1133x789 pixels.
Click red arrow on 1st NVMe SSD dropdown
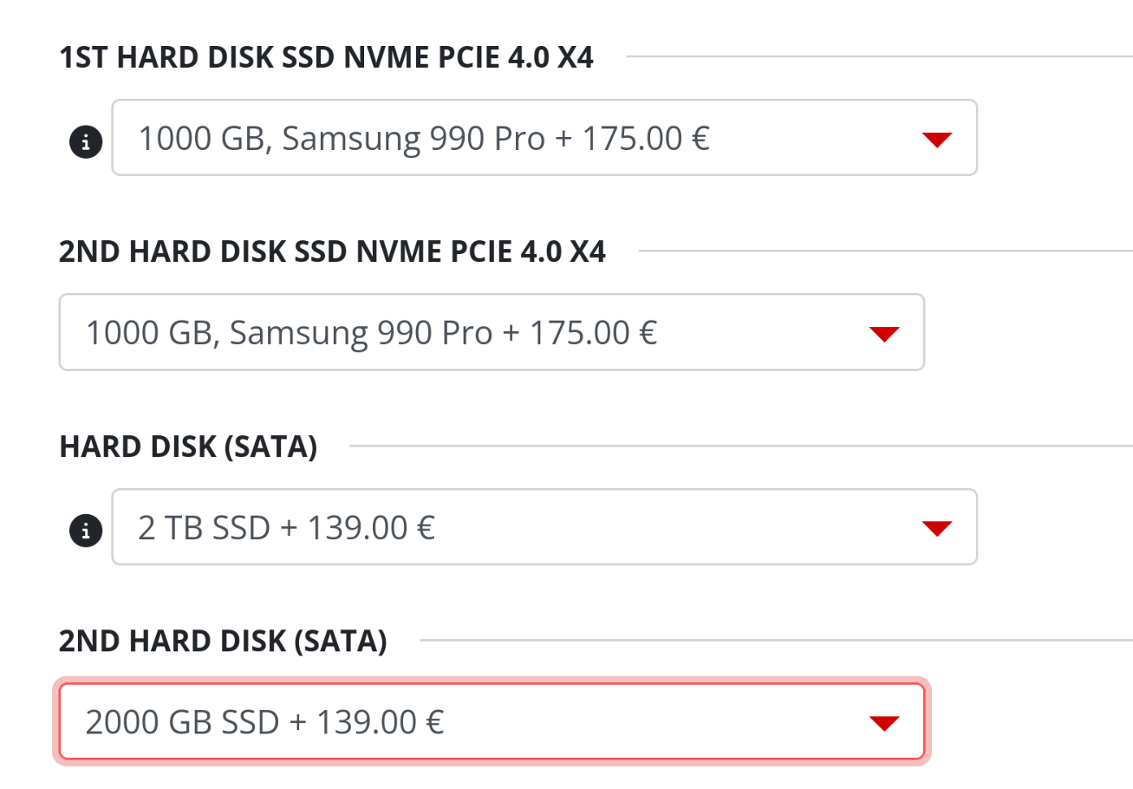click(x=937, y=140)
